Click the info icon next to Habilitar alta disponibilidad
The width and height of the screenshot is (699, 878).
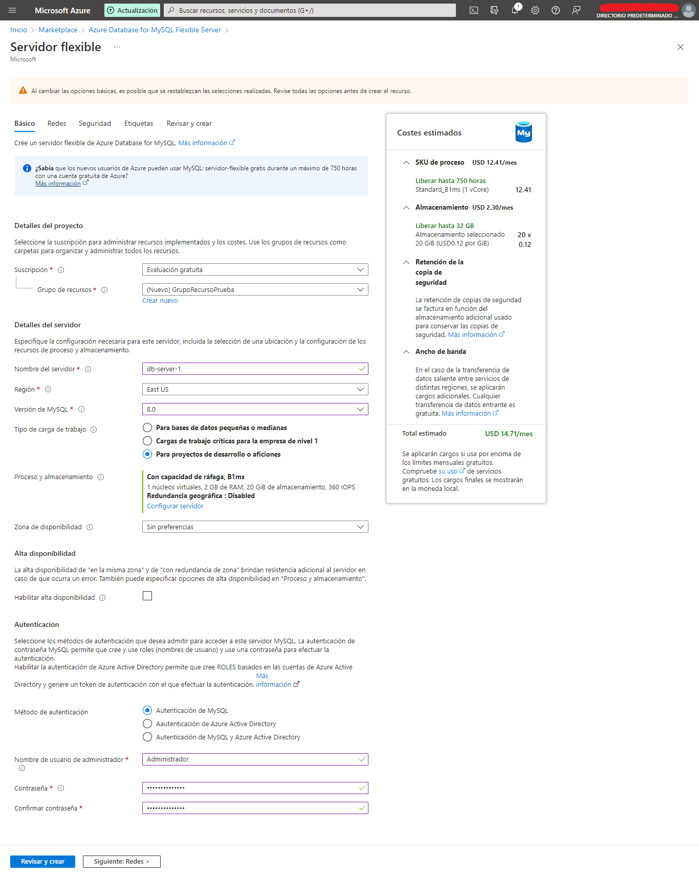[x=102, y=598]
